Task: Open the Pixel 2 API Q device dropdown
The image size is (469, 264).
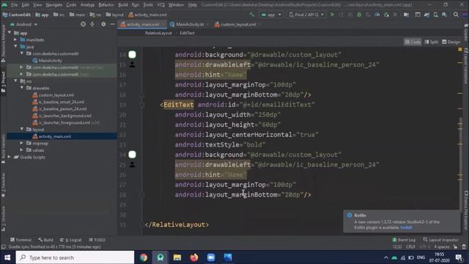Action: pos(306,15)
